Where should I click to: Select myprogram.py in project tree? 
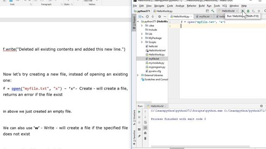(x=157, y=67)
